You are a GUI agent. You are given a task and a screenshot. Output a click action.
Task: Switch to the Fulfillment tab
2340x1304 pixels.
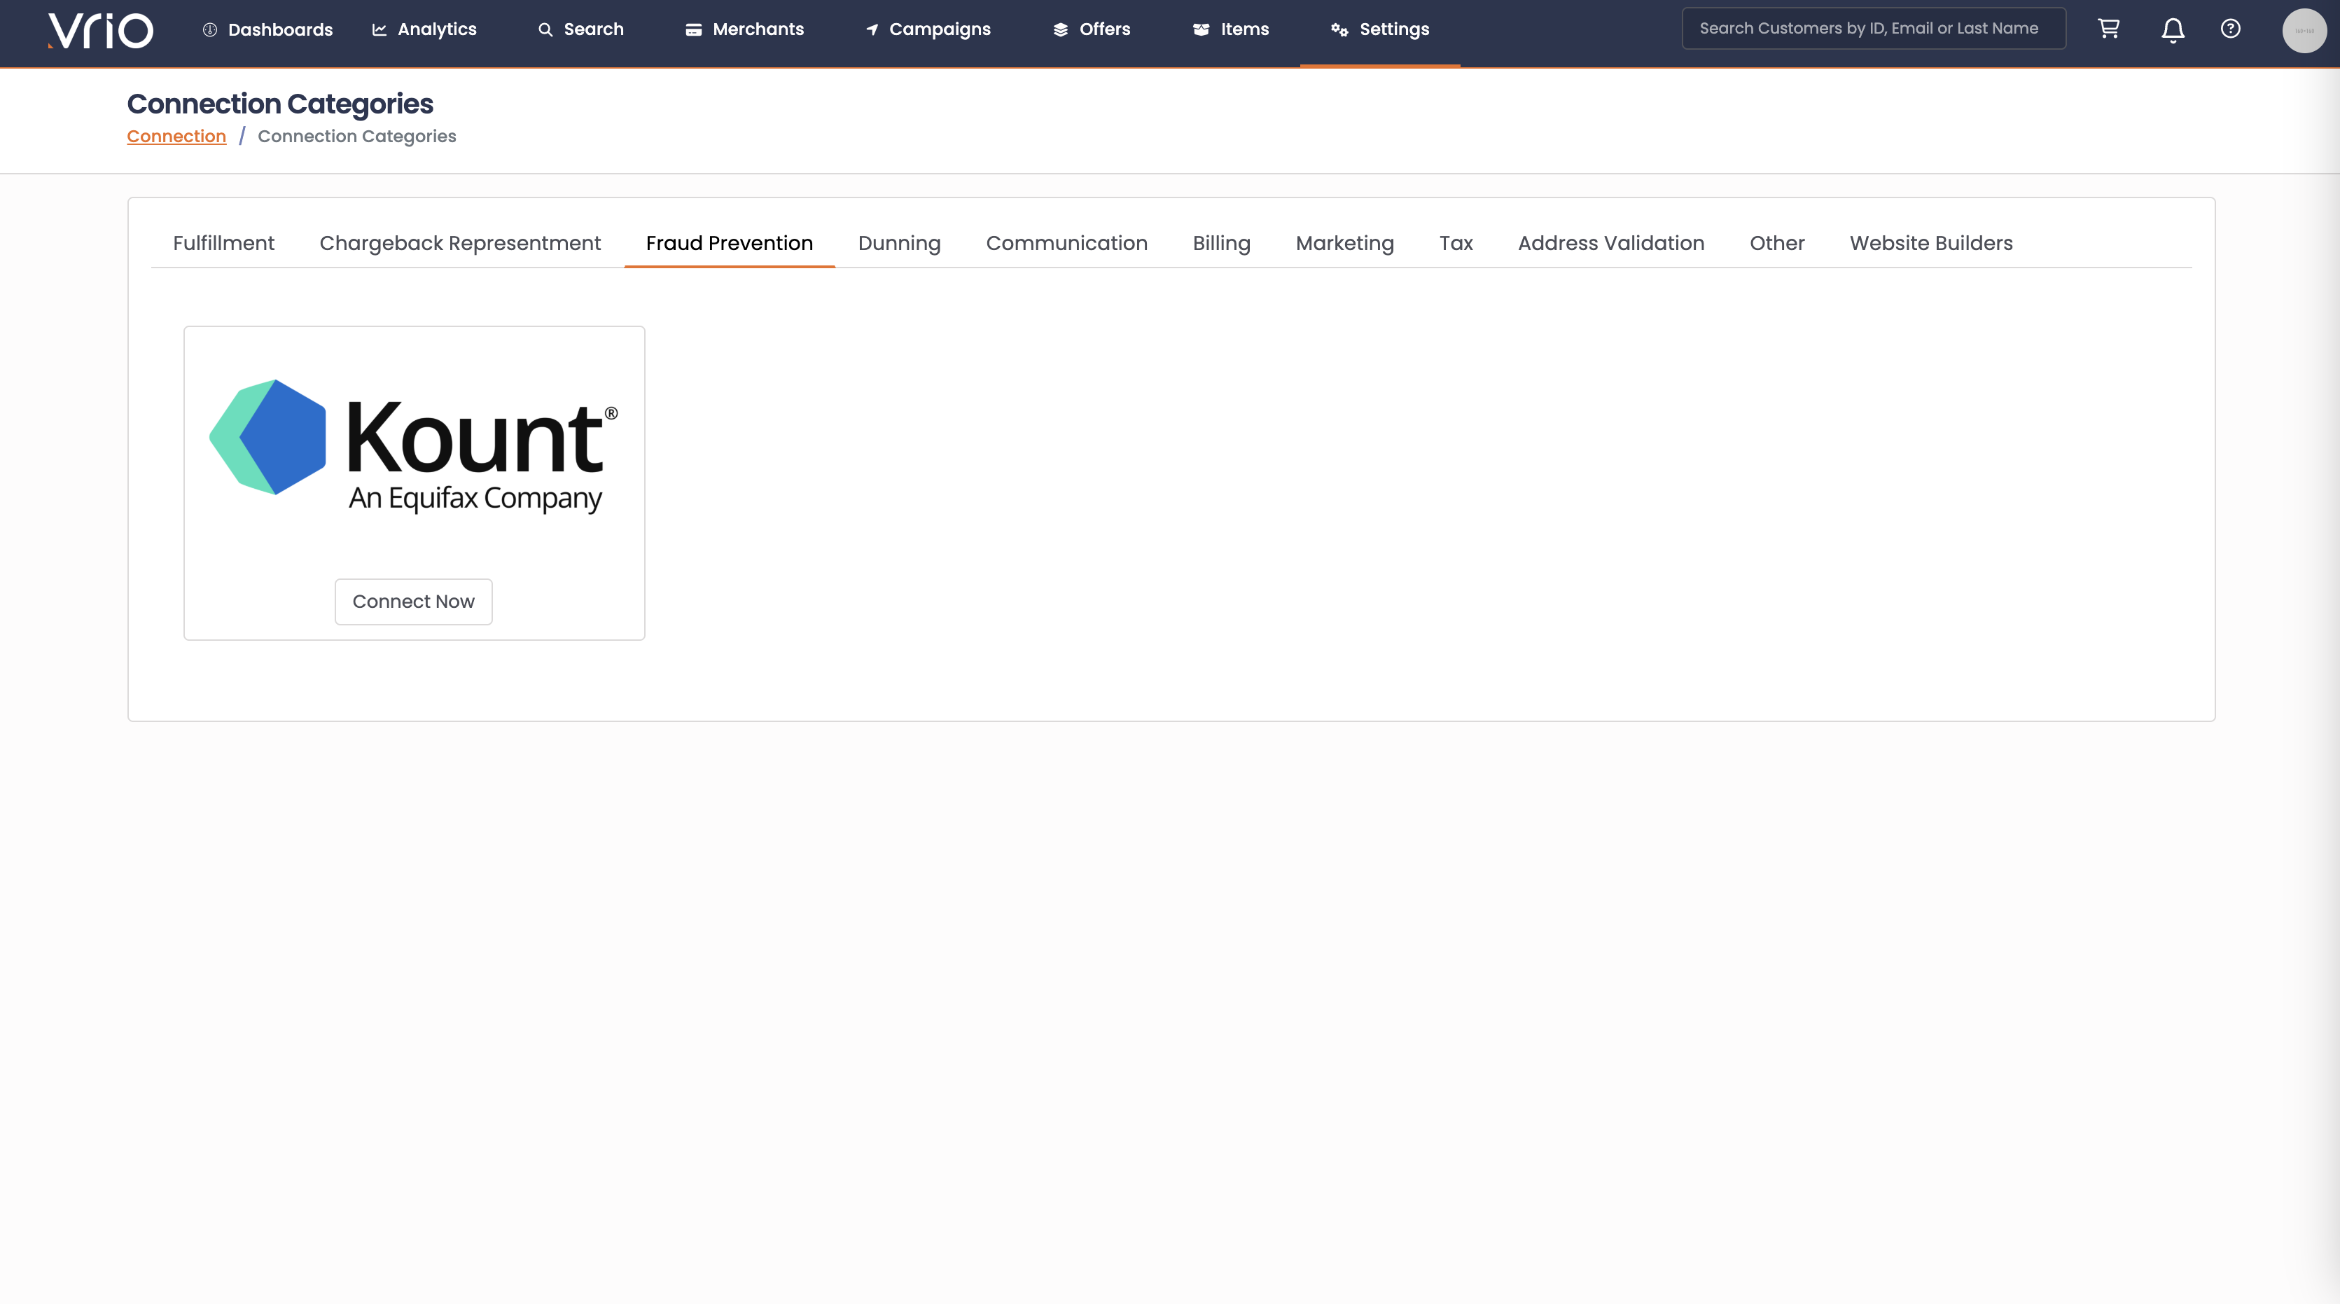click(223, 242)
